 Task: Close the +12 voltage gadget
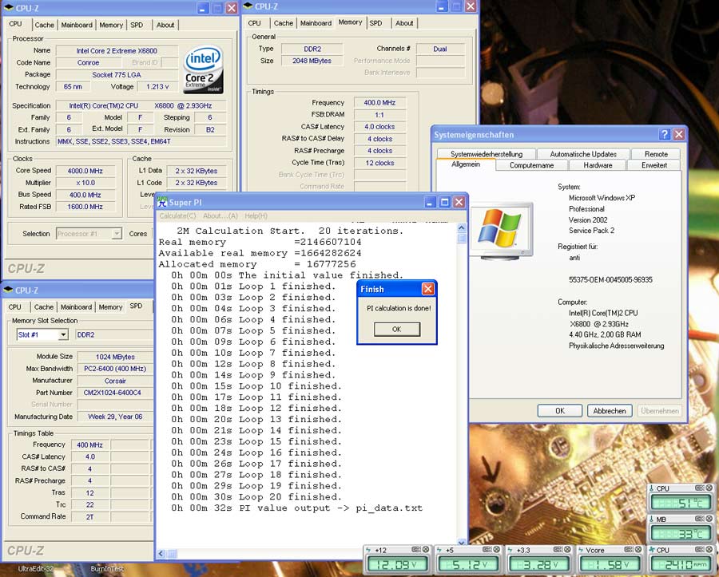coord(426,550)
